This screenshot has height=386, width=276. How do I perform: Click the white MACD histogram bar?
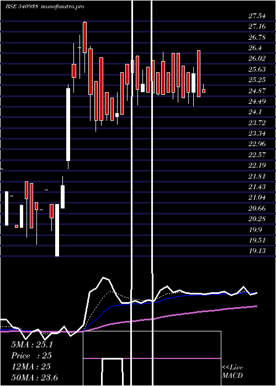[113, 372]
